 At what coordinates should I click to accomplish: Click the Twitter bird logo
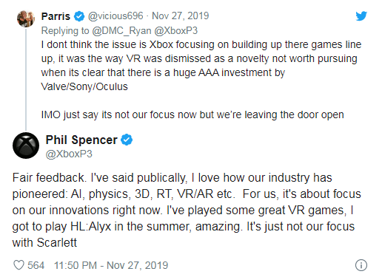coord(361,16)
